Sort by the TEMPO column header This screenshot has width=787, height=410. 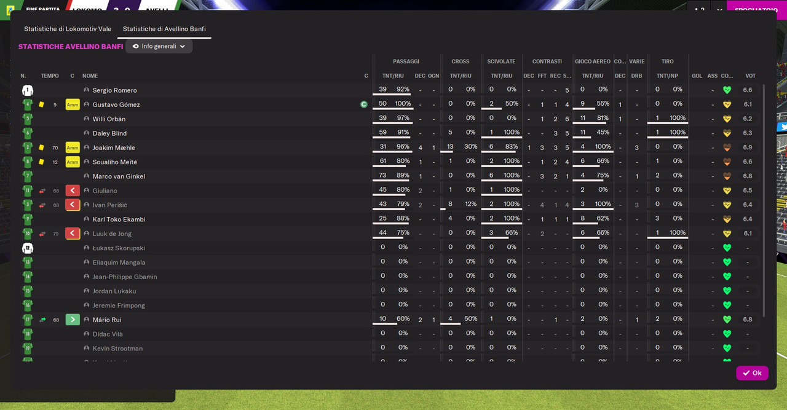[50, 76]
